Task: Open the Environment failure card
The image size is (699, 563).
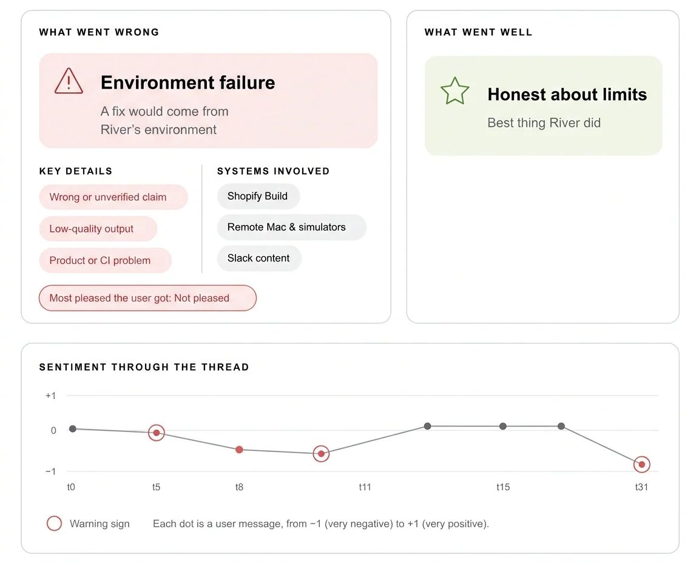Action: [208, 101]
